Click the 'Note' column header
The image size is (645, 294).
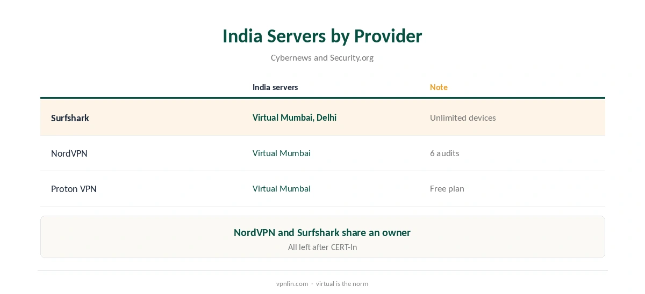point(439,87)
